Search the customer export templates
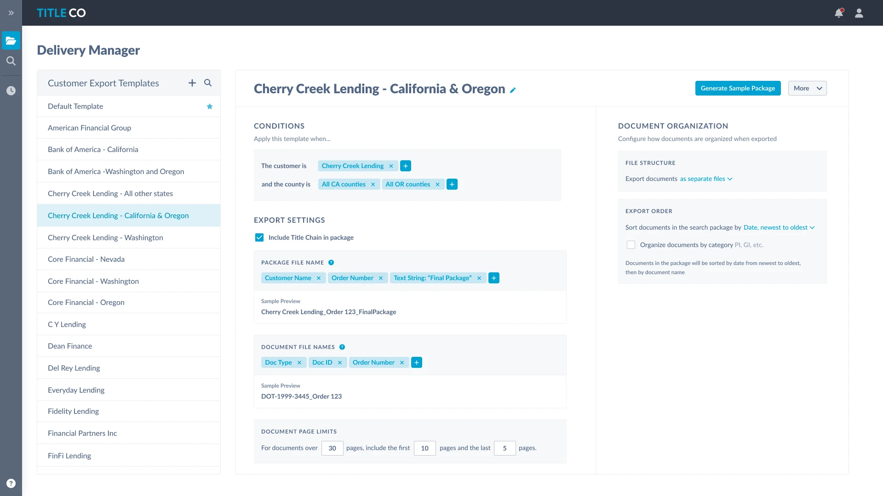 click(x=208, y=83)
